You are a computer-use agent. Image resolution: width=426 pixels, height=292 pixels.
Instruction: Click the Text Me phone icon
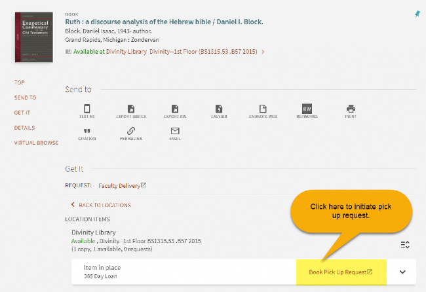click(x=87, y=109)
